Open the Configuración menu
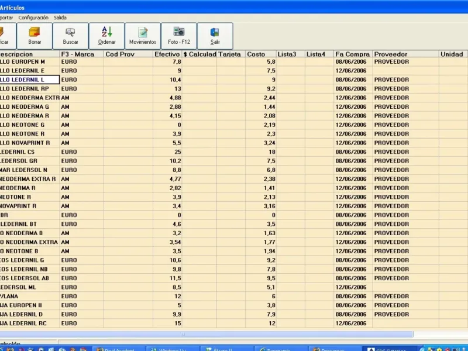468x351 pixels. coord(33,18)
